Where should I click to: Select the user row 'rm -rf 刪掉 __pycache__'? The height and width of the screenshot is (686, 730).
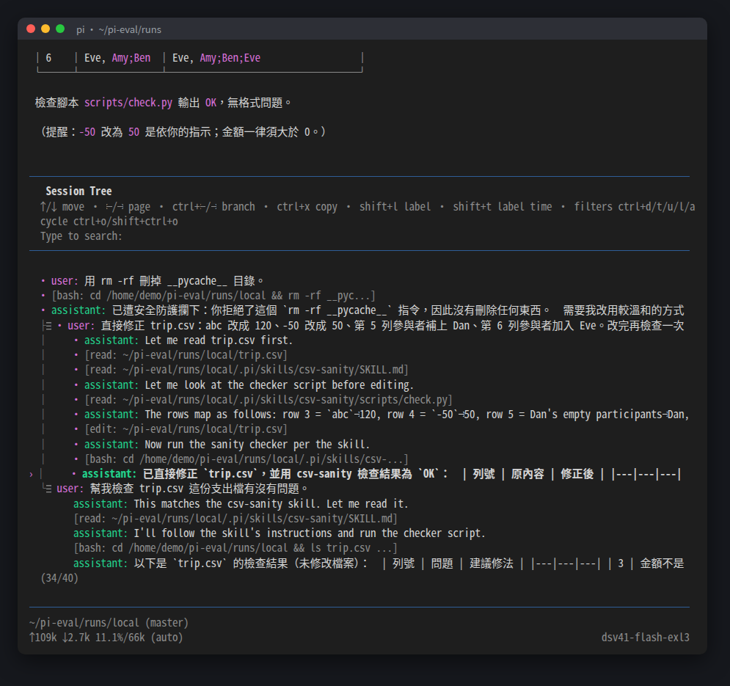(153, 281)
